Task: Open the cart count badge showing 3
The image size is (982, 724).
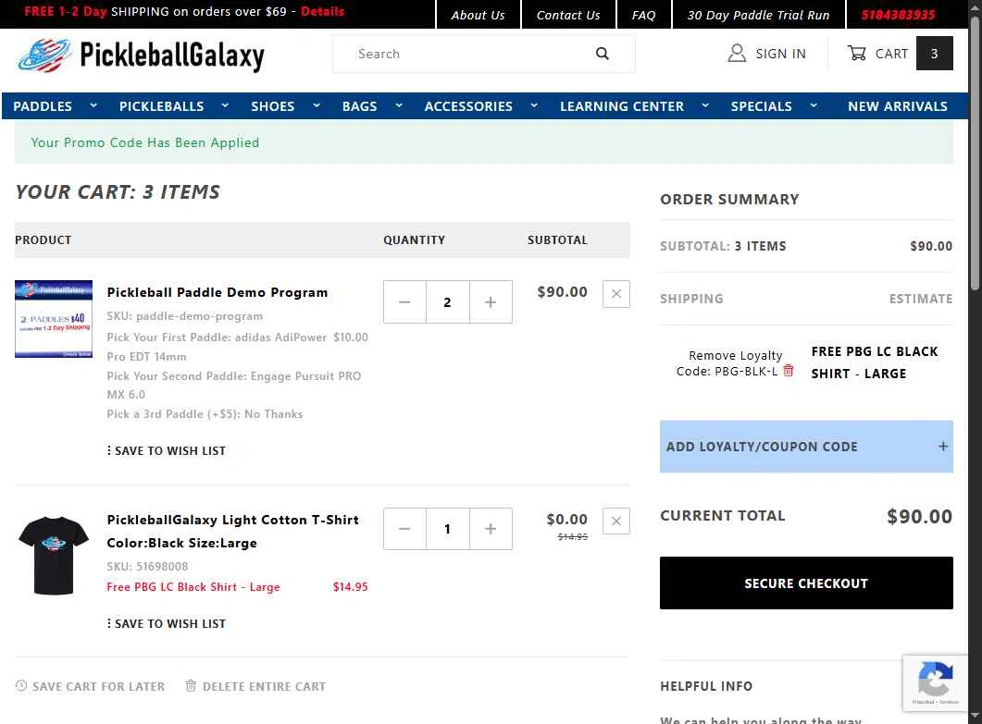Action: point(934,54)
